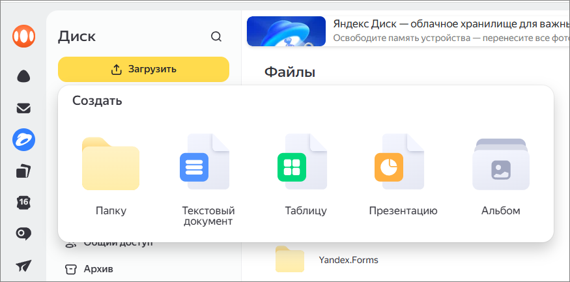Image resolution: width=570 pixels, height=282 pixels.
Task: Open Calendar icon showing 16
Action: [23, 203]
